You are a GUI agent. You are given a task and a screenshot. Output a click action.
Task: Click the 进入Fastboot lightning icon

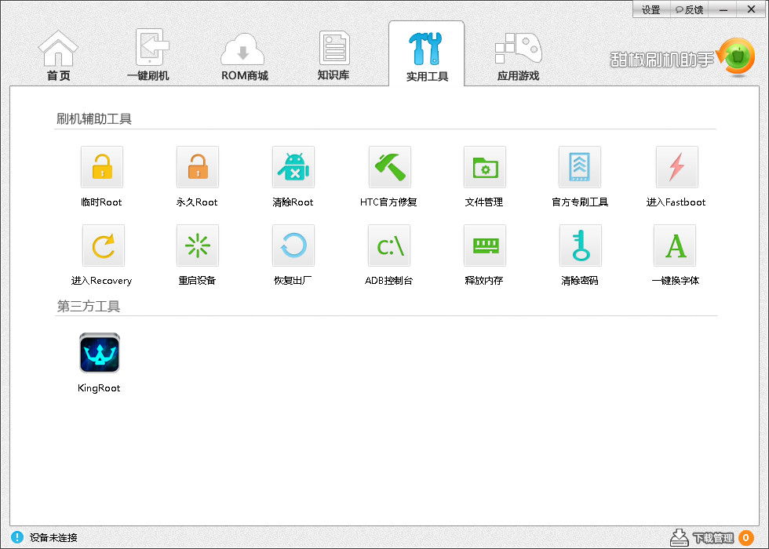pyautogui.click(x=676, y=167)
